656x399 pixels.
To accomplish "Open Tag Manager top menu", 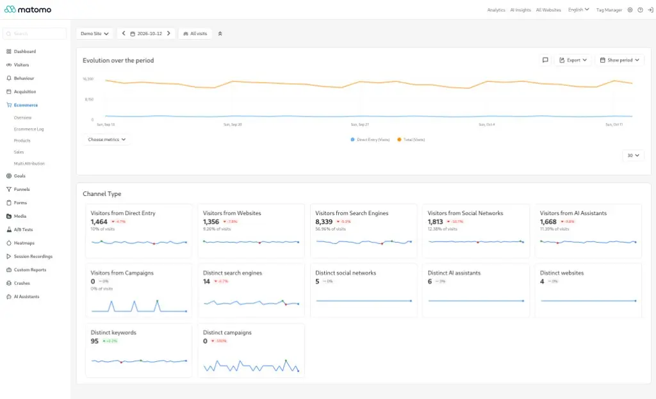I will pos(609,10).
